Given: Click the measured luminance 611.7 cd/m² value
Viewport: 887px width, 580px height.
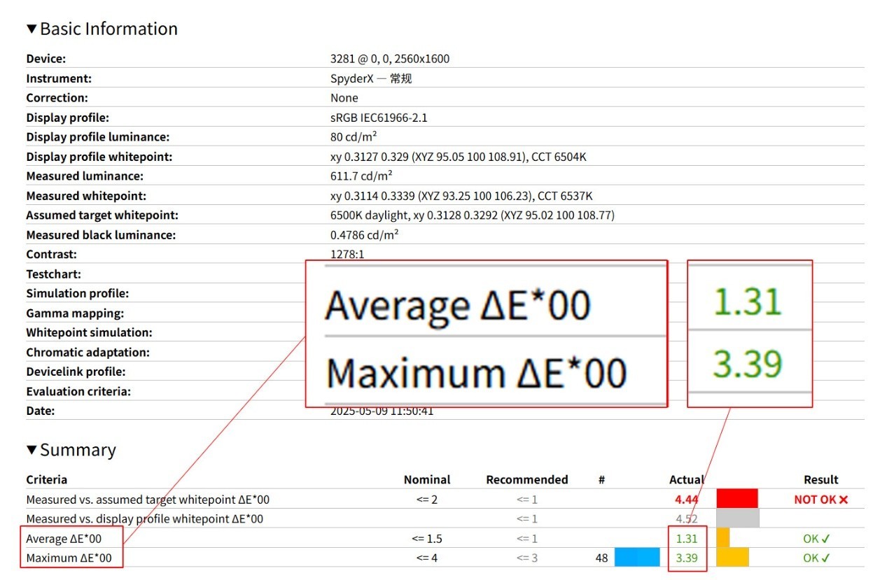Looking at the screenshot, I should [361, 176].
